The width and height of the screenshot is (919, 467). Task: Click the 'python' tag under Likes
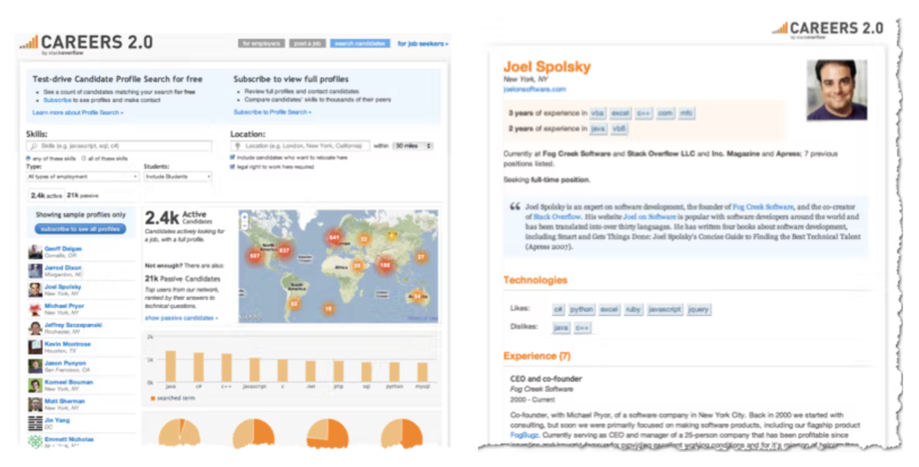pos(581,310)
